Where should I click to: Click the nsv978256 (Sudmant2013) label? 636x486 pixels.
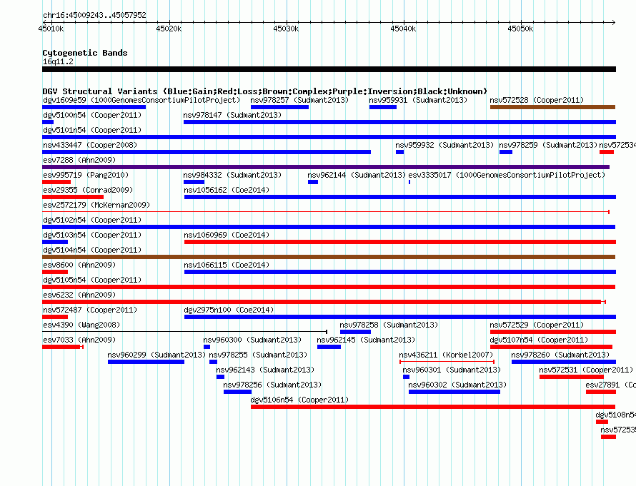272,385
